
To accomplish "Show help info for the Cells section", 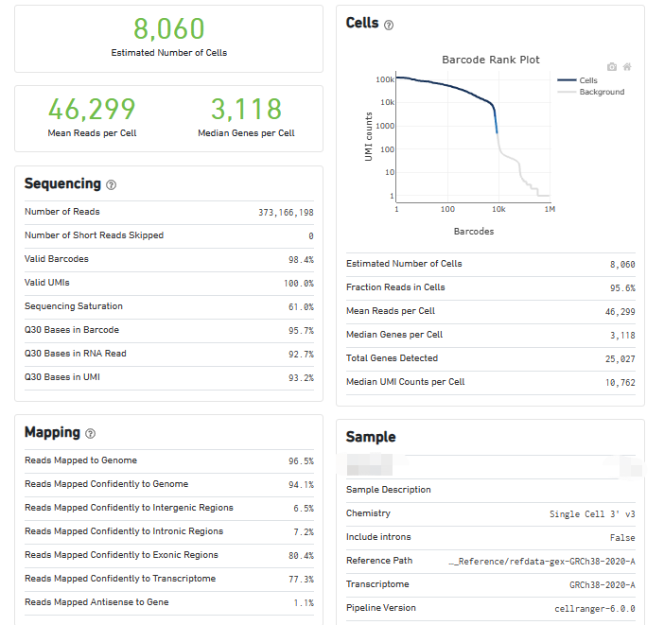I will (389, 25).
